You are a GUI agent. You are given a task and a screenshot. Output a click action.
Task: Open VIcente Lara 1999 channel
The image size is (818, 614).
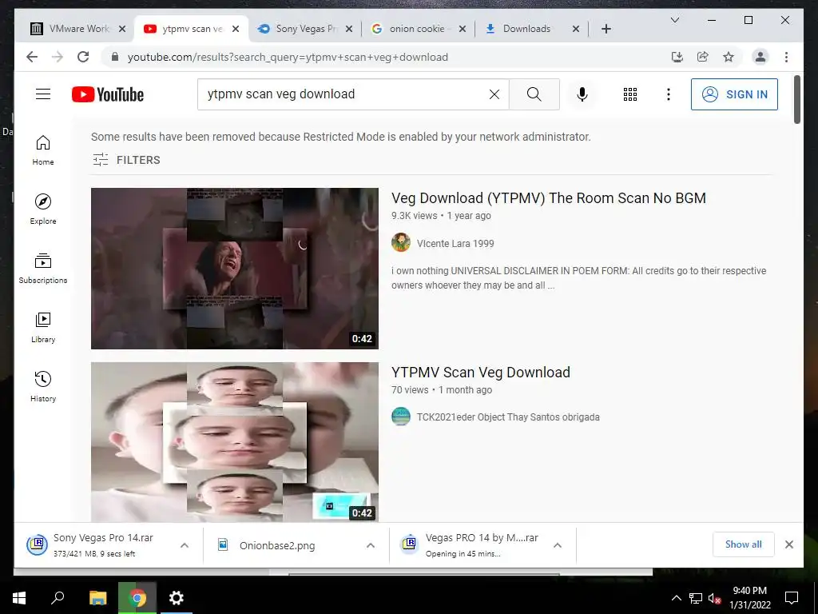[x=455, y=243]
